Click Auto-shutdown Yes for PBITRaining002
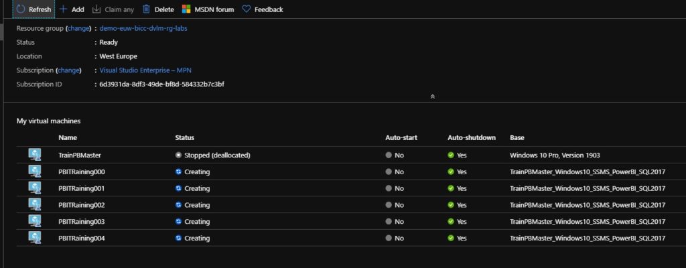 pyautogui.click(x=457, y=205)
